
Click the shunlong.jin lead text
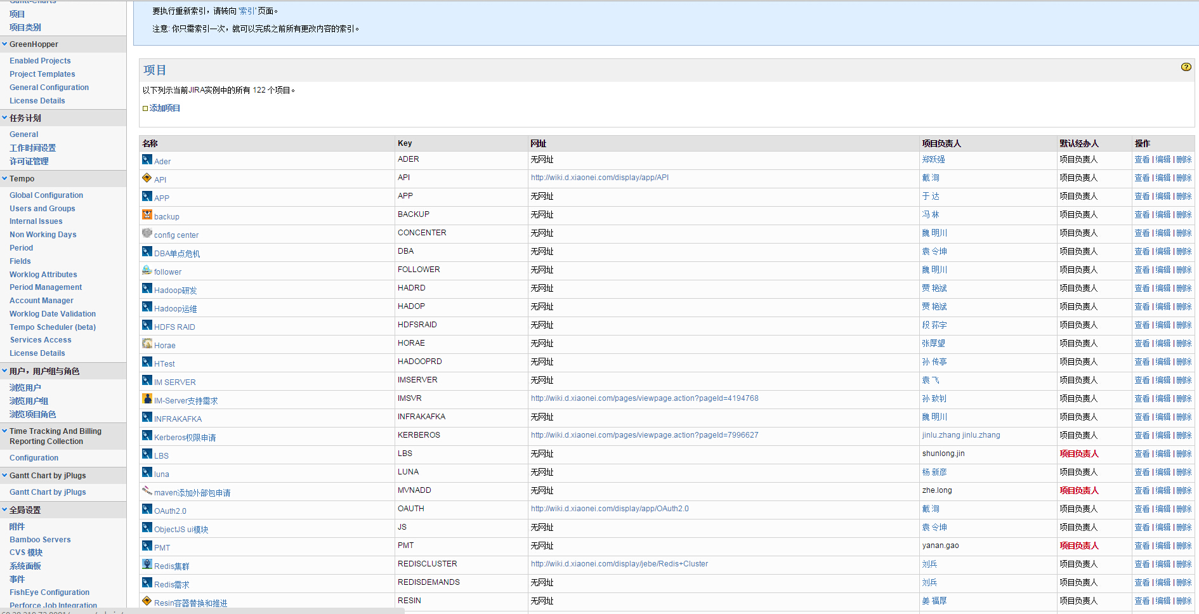[943, 454]
